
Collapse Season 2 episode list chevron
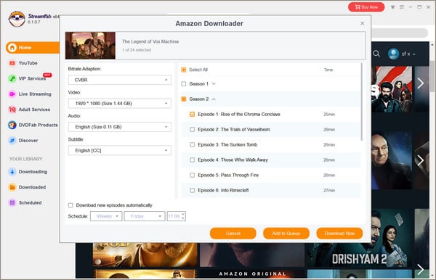click(x=214, y=99)
